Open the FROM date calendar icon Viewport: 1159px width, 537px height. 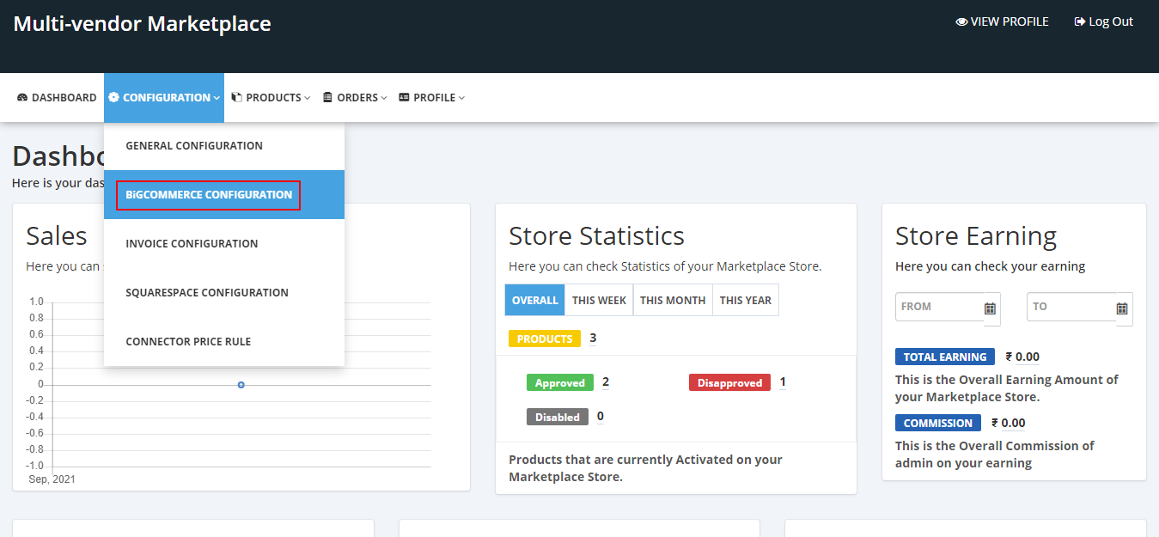990,308
